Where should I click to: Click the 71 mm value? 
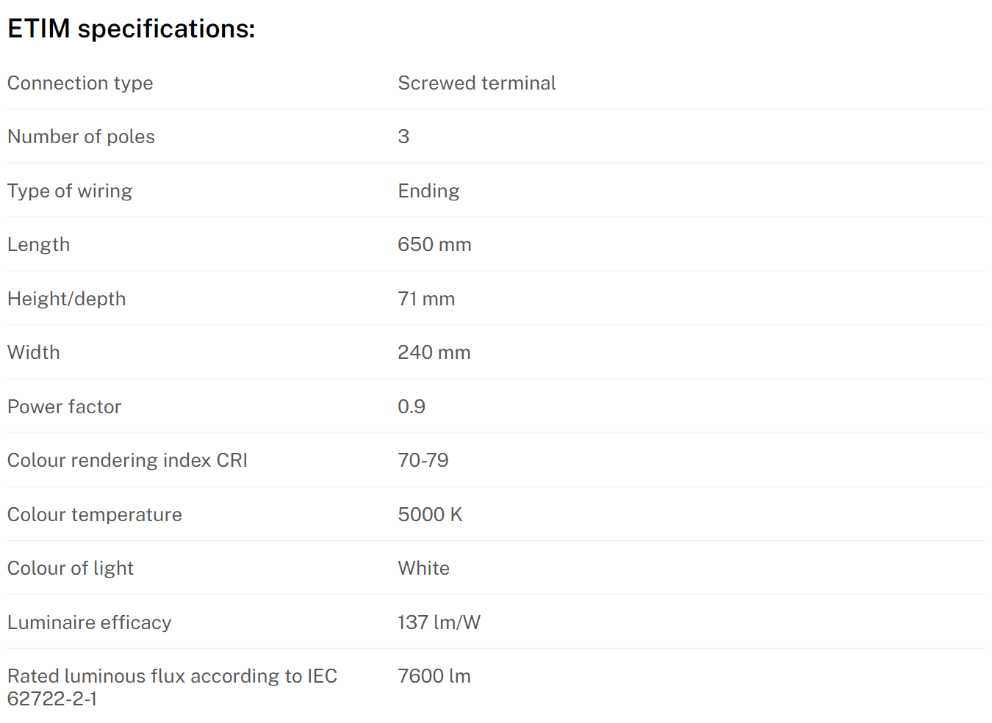click(x=426, y=299)
